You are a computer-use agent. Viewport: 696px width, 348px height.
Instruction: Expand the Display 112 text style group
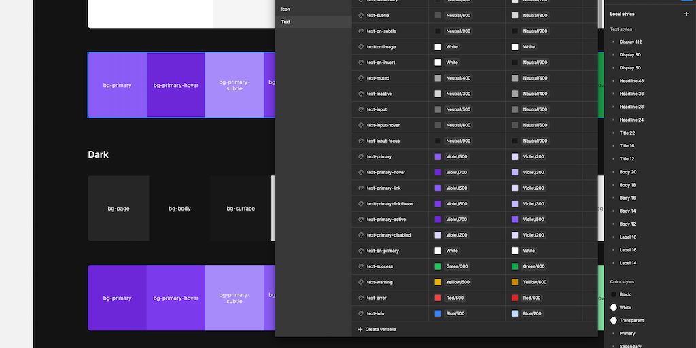[x=614, y=41]
